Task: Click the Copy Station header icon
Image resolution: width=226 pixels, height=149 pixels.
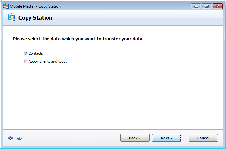Action: [12, 18]
